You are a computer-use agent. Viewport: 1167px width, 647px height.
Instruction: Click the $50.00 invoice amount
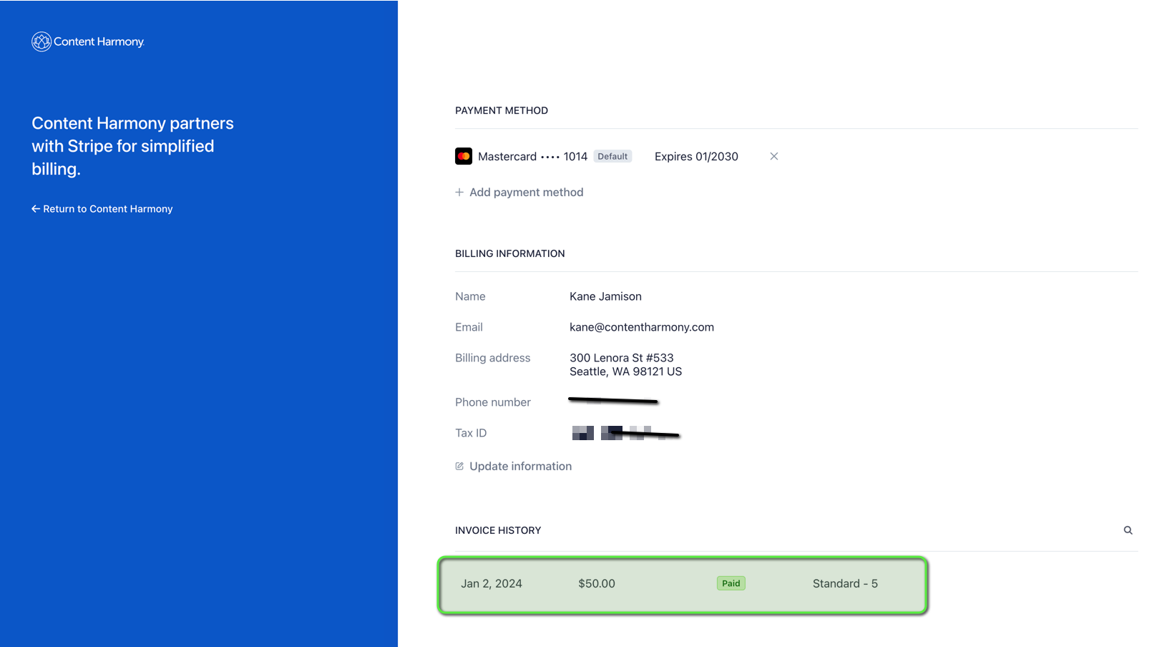tap(597, 583)
